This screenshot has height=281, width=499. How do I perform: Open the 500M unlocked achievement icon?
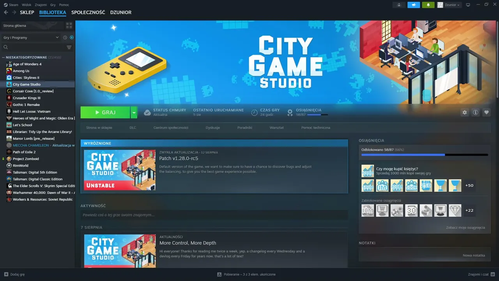click(368, 185)
